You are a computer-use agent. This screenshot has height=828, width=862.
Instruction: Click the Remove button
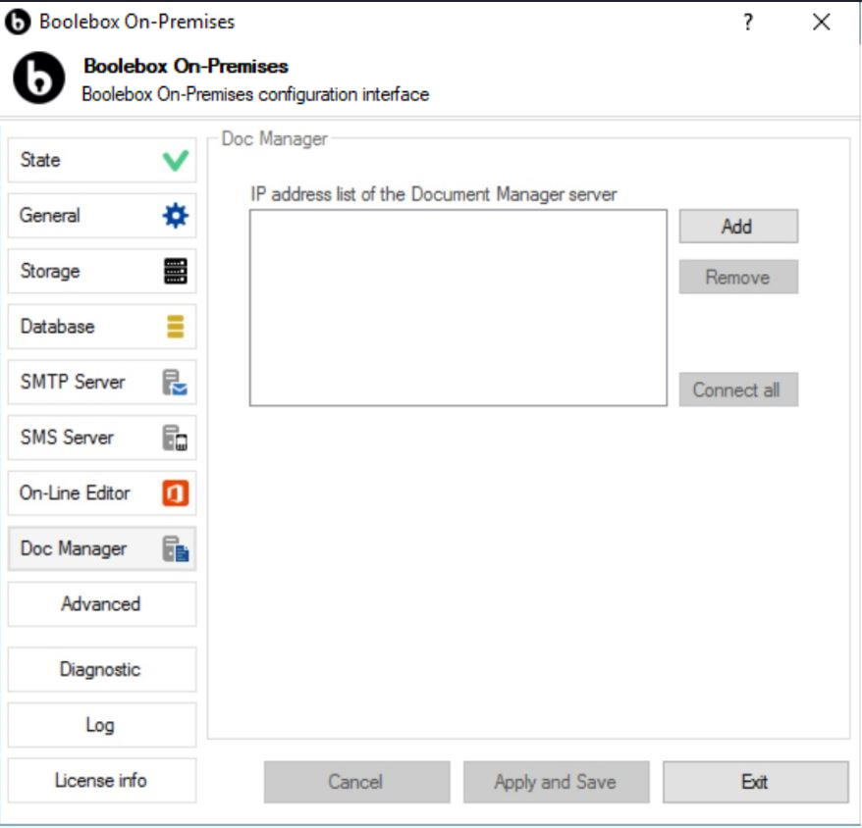click(738, 277)
